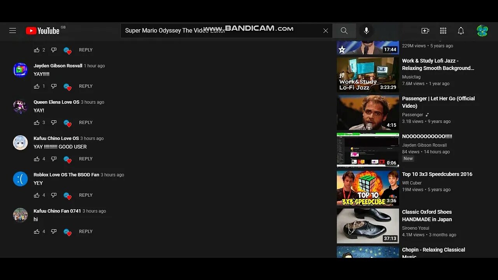Play the NOOOOOOOOOOO!!!!! video thumbnail
The height and width of the screenshot is (280, 498).
click(x=368, y=150)
